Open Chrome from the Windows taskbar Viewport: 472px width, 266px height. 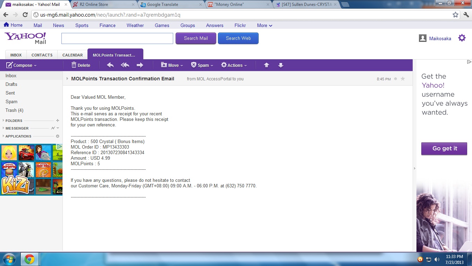coord(29,259)
